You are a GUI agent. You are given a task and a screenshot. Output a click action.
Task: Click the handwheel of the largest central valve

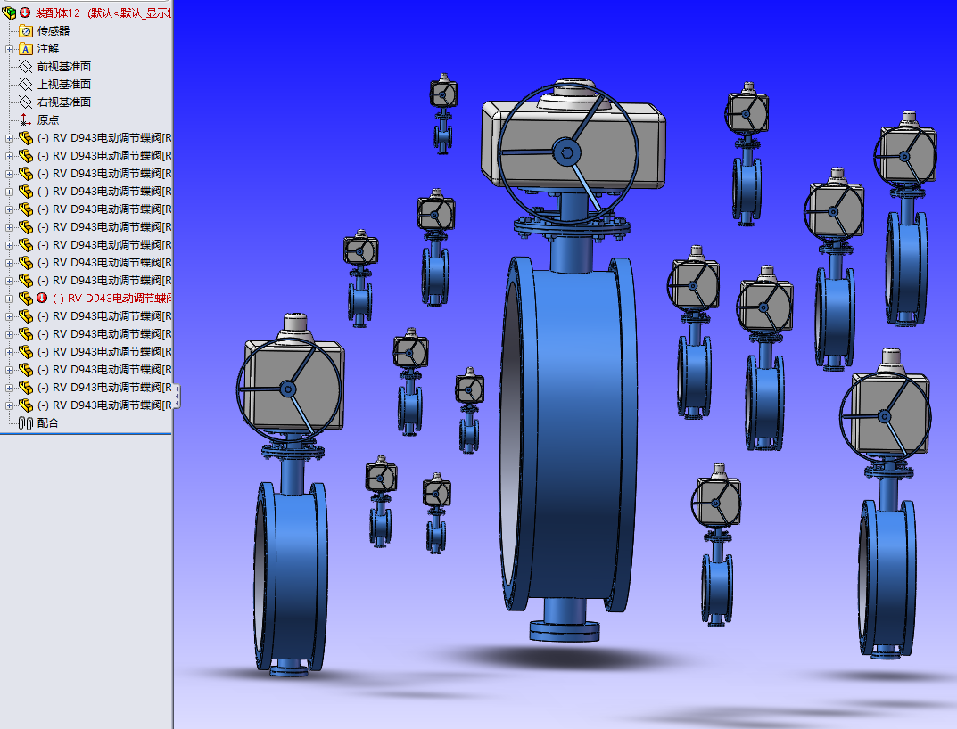point(567,152)
